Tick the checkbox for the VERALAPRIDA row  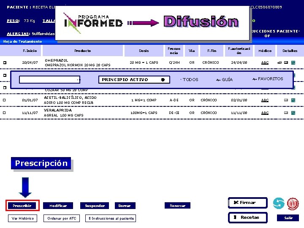[4, 113]
